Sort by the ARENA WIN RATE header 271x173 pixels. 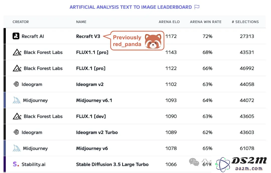click(x=206, y=22)
